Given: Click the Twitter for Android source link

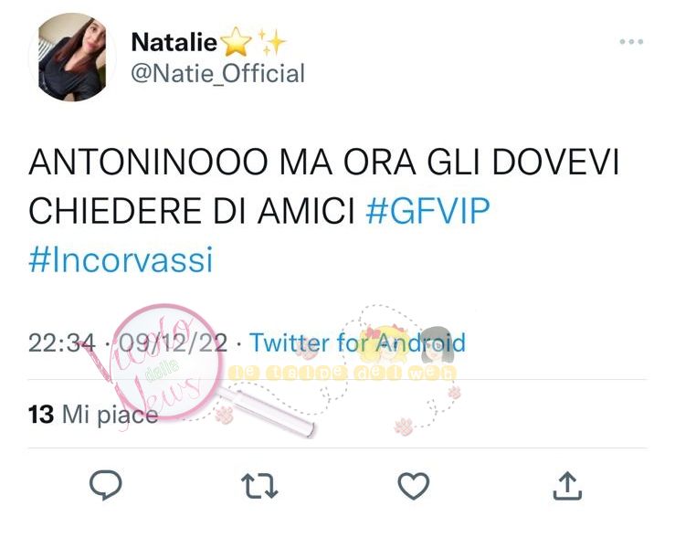Looking at the screenshot, I should click(357, 342).
